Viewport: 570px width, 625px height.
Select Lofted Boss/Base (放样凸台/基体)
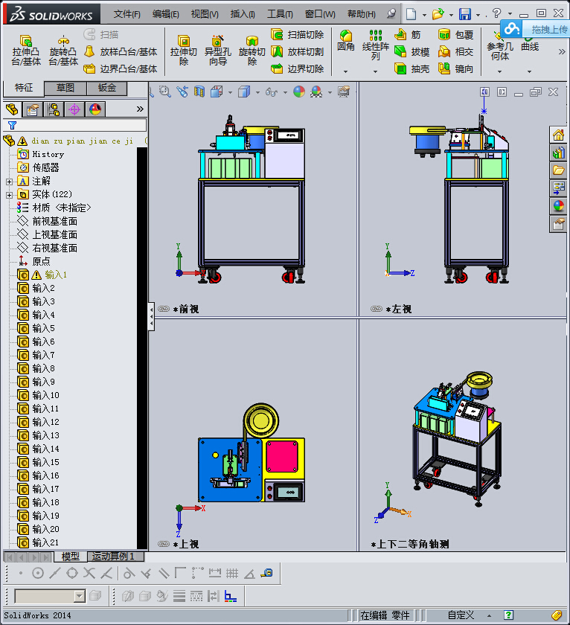(x=121, y=52)
